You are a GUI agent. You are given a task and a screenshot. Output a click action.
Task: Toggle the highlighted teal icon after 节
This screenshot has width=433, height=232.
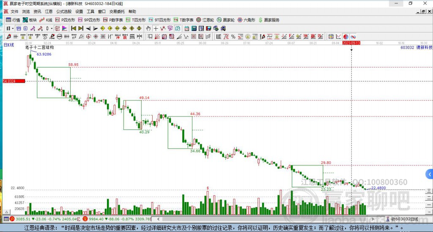tap(177, 28)
